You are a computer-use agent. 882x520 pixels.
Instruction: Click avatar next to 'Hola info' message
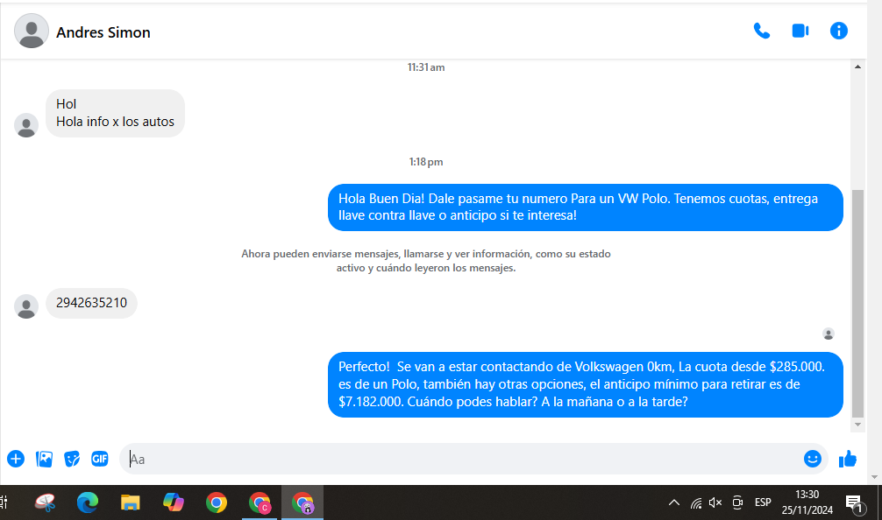click(26, 125)
